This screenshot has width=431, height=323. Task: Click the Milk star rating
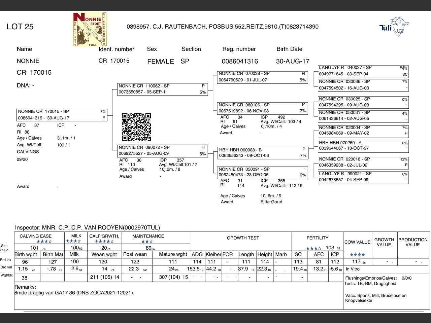point(73,241)
